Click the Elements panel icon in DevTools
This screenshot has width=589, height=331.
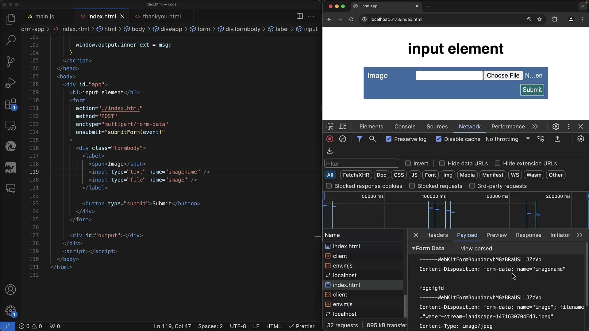(371, 127)
